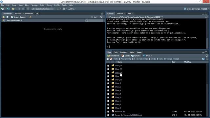Check the Clase_15 folder checkbox
210x118 pixels.
pyautogui.click(x=108, y=69)
